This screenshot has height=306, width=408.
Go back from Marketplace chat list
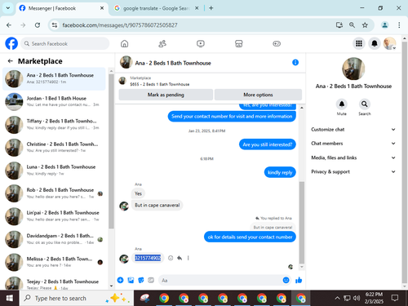click(11, 61)
